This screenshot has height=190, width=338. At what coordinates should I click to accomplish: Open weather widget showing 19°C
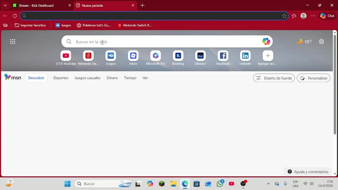click(304, 41)
